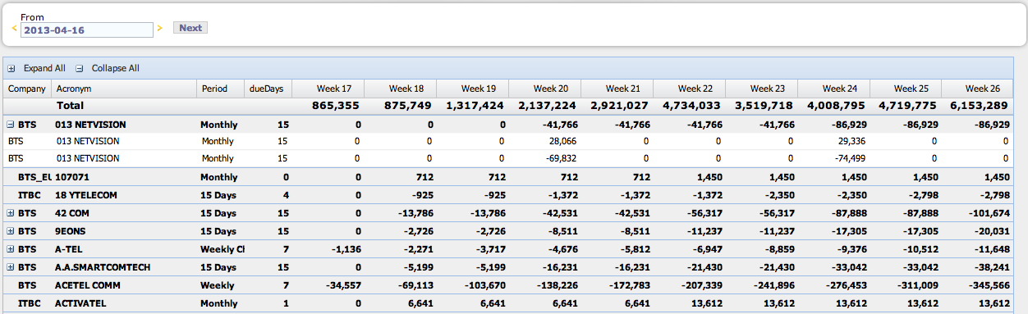
Task: Click the Week 23 column header
Action: click(761, 89)
